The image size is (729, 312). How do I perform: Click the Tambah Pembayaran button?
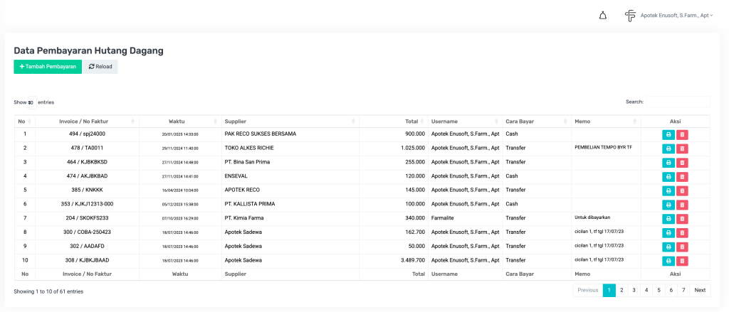coord(48,67)
